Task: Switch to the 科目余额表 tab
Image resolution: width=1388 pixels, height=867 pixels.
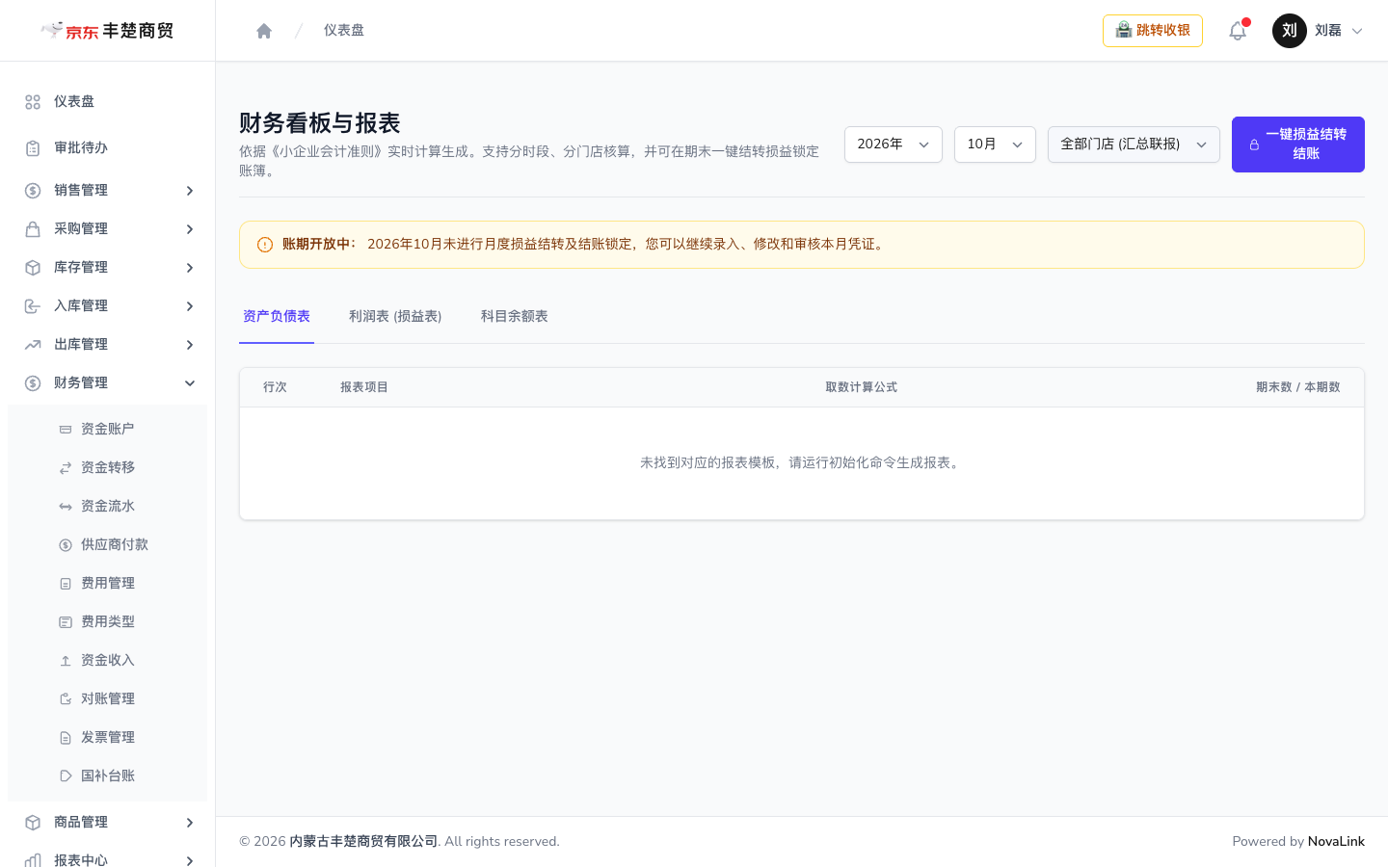Action: (x=515, y=317)
